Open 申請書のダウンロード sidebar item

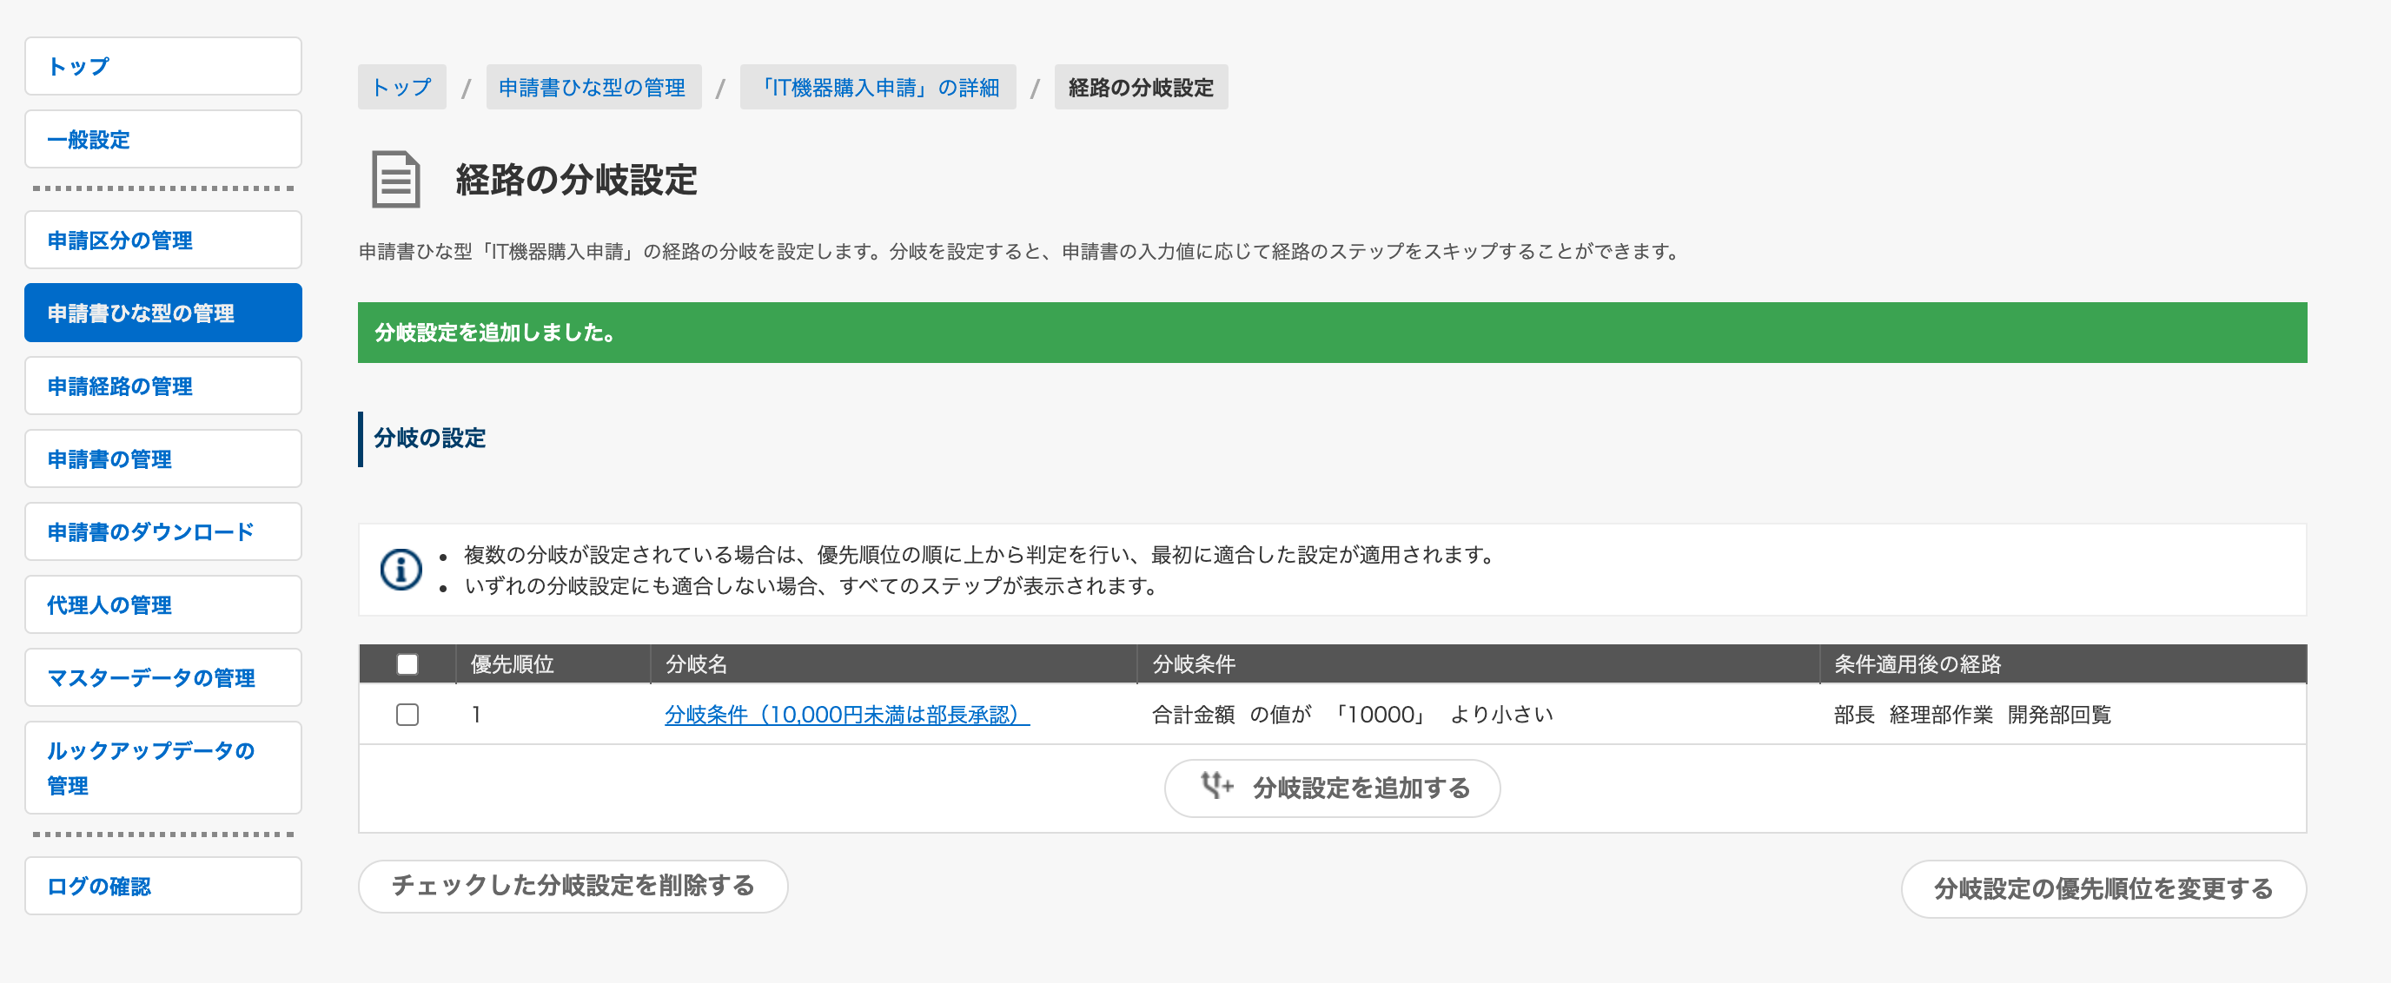point(163,532)
